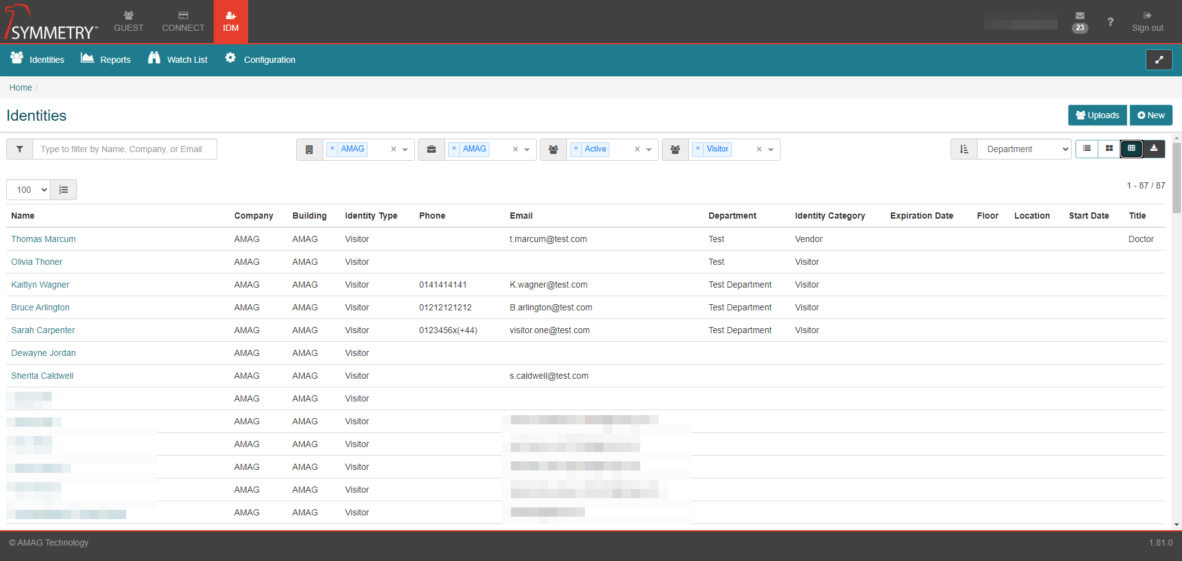The image size is (1182, 561).
Task: Open Sherita Caldwell identity
Action: coord(42,376)
